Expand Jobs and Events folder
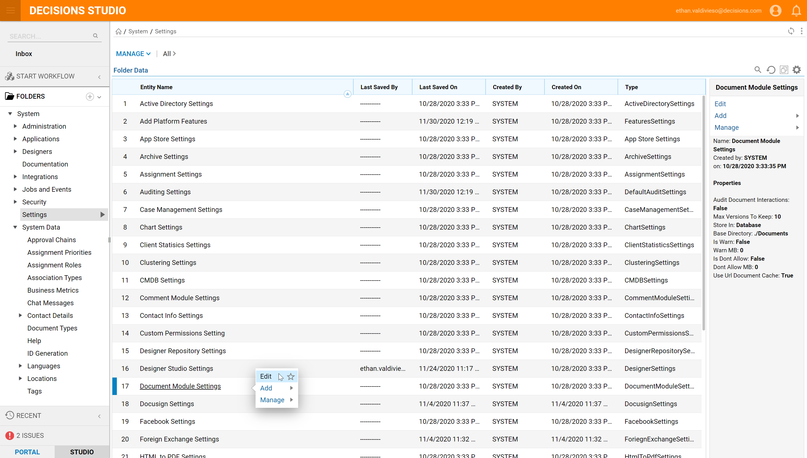Screen dimensions: 807x458 [15, 189]
